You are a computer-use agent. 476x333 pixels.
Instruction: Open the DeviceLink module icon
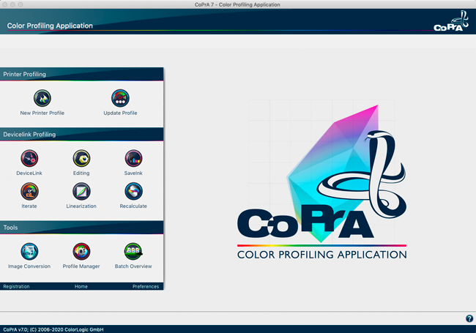coord(29,158)
